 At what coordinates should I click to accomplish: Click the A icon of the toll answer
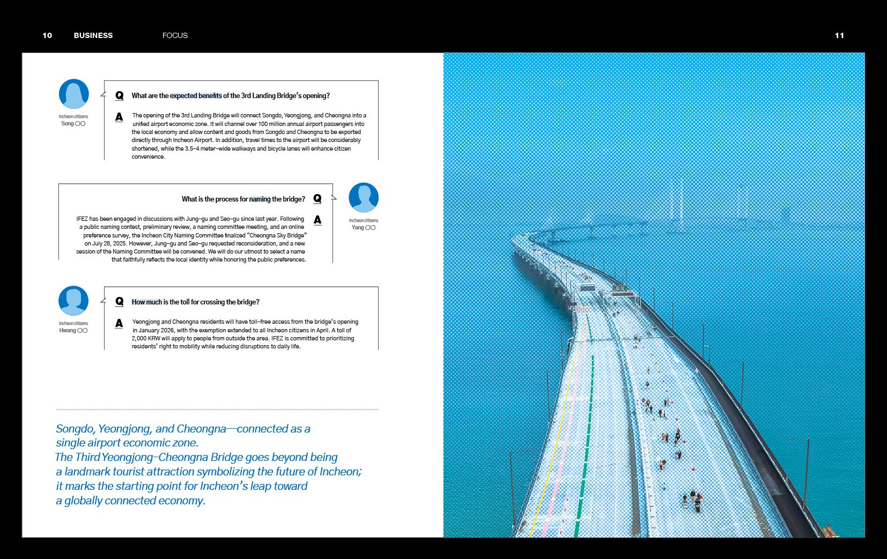[119, 323]
